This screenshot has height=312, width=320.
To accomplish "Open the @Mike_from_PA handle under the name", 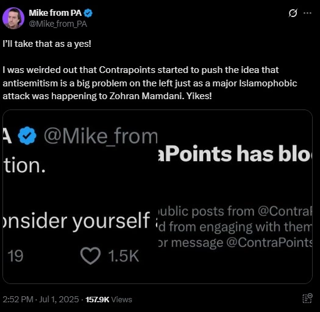I will click(58, 24).
